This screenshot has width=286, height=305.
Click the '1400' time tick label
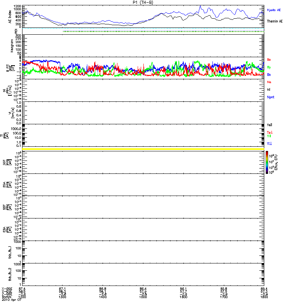click(x=103, y=297)
